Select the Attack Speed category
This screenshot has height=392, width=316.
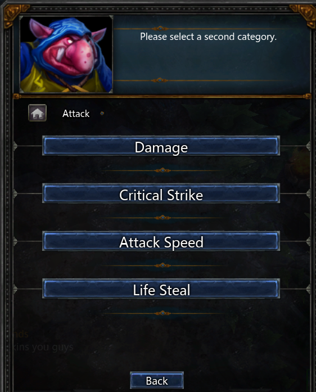(161, 241)
